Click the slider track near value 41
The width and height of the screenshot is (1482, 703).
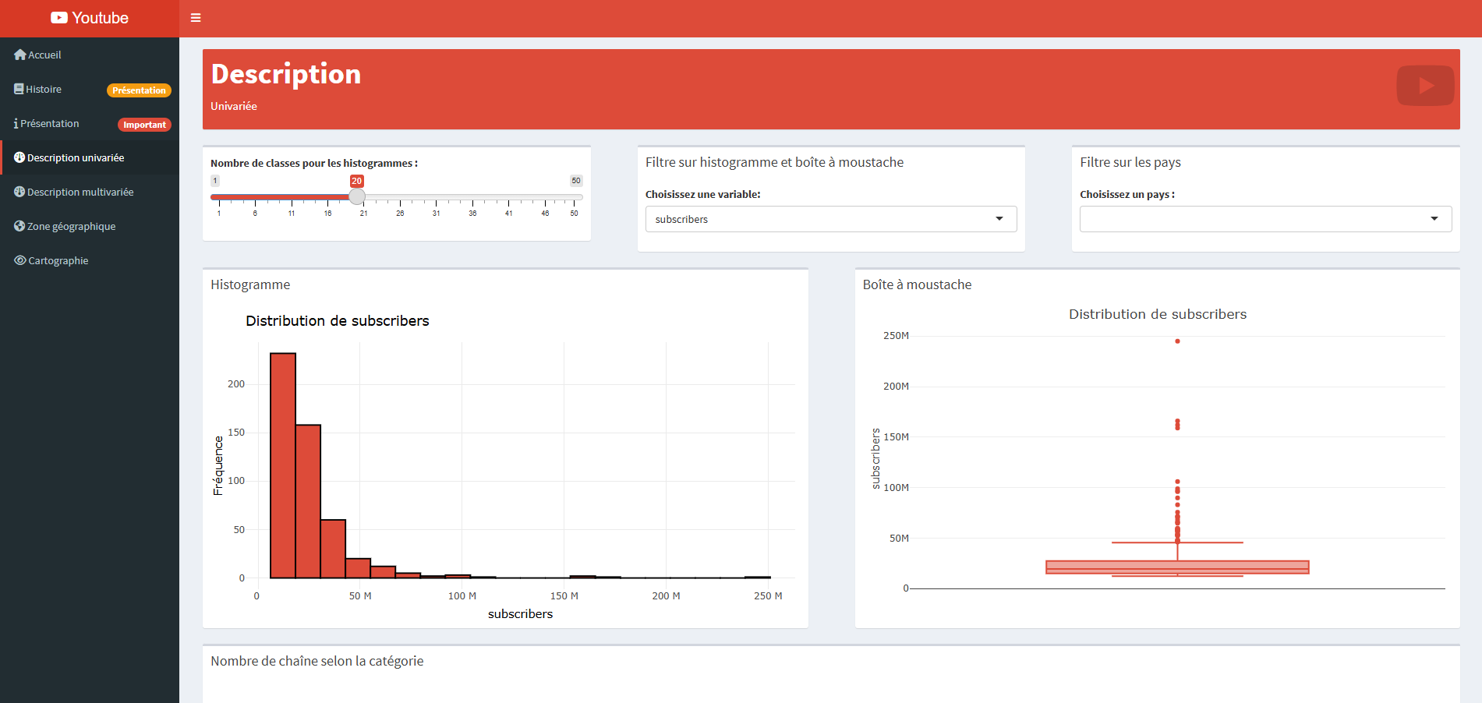point(508,197)
